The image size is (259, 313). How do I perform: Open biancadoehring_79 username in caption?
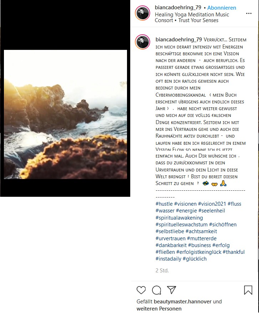pos(179,40)
